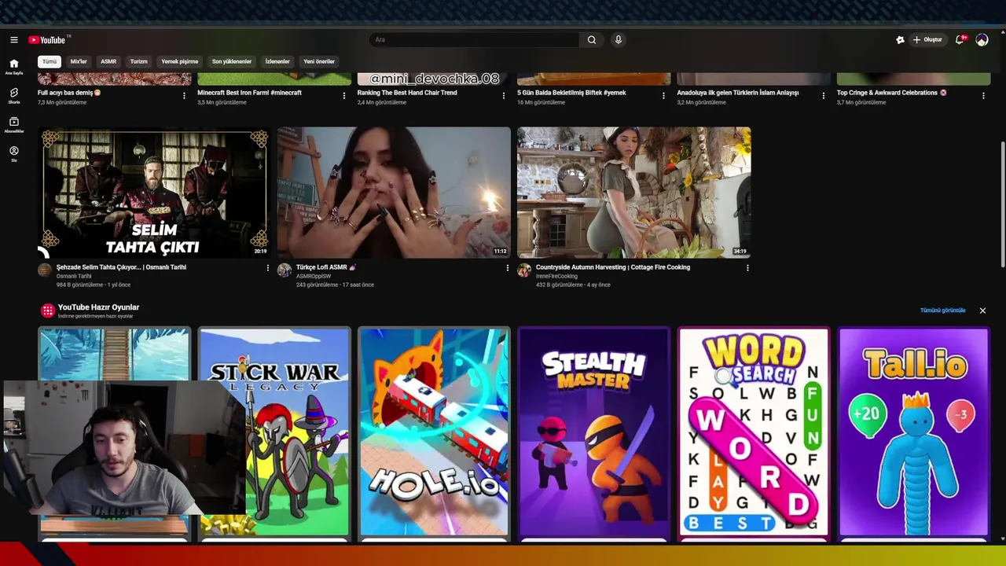Click Ranking The Best Hand Chair Trend title
The height and width of the screenshot is (566, 1006).
407,93
